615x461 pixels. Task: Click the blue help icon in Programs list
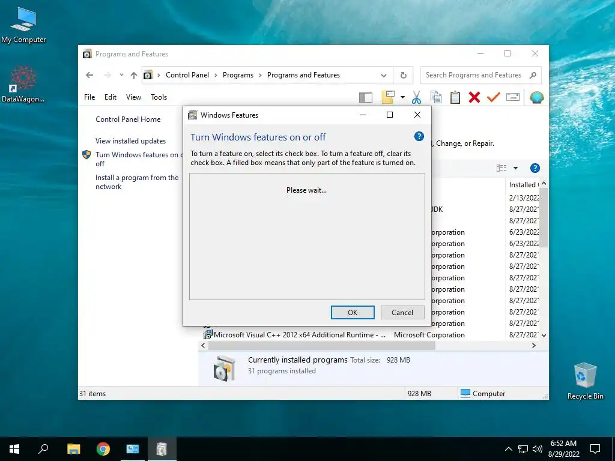[535, 168]
